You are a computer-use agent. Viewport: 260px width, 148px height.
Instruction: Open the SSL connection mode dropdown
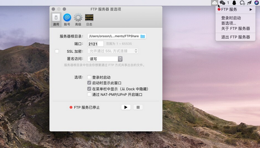tap(113, 51)
